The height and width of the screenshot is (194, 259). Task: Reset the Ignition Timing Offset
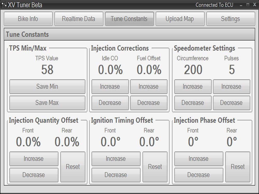pyautogui.click(x=155, y=167)
